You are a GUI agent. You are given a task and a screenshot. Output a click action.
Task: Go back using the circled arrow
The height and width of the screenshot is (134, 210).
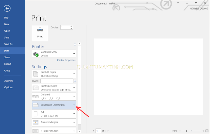pyautogui.click(x=7, y=8)
